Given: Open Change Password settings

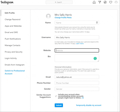Looking at the screenshot, I should 12,19.
